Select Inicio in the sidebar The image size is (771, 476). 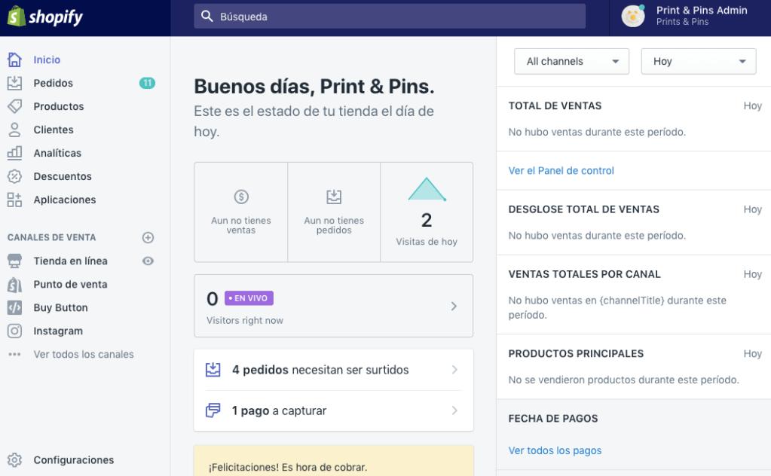47,59
